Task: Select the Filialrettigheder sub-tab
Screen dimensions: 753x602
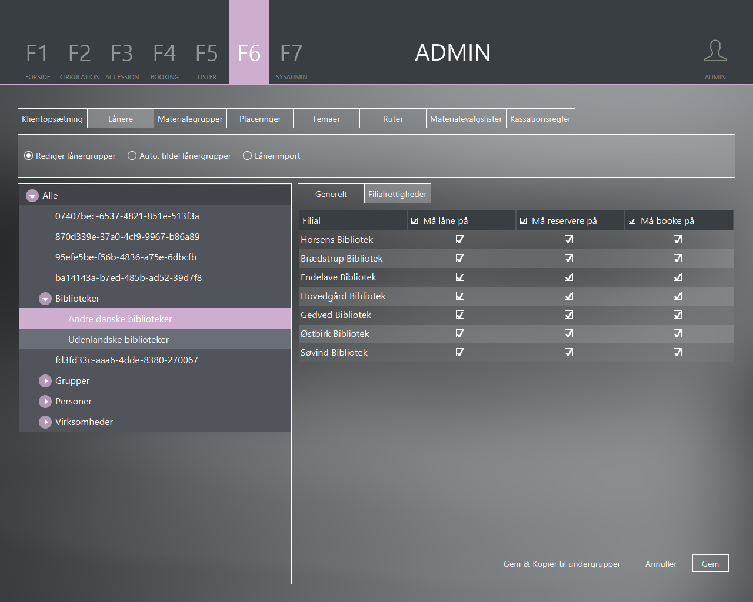Action: coord(398,194)
